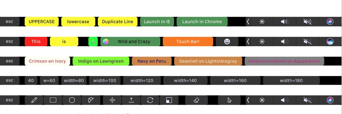This screenshot has height=114, width=342.
Task: Tap the share upload arrow icon
Action: click(131, 100)
